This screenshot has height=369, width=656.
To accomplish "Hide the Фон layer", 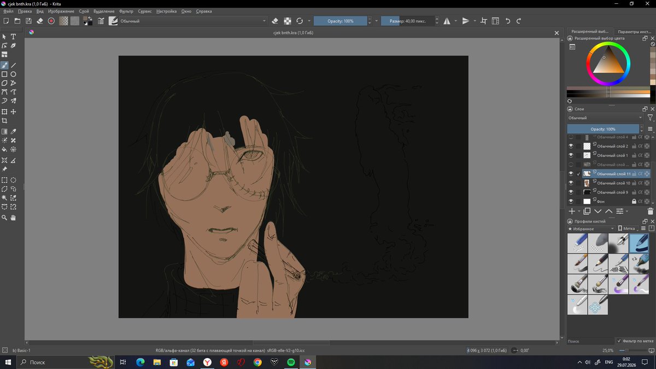I will tap(571, 201).
